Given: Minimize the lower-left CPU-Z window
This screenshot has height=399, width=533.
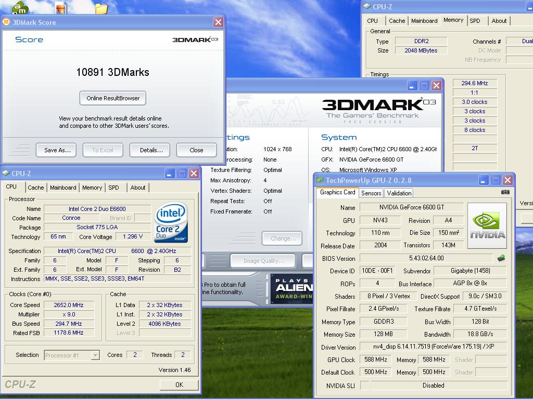Looking at the screenshot, I should [x=170, y=174].
